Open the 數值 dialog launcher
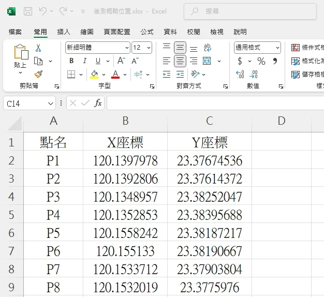324x297 pixels. (281, 86)
